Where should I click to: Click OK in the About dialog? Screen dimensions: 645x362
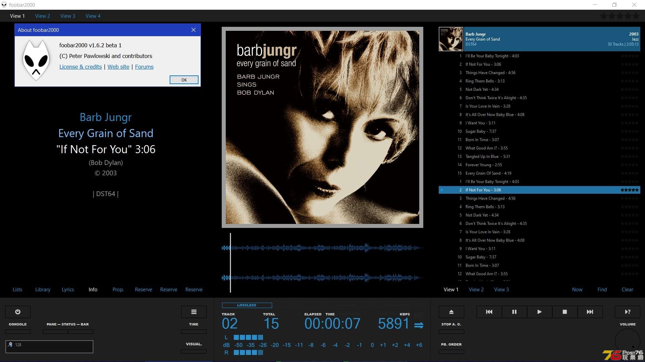pyautogui.click(x=184, y=80)
